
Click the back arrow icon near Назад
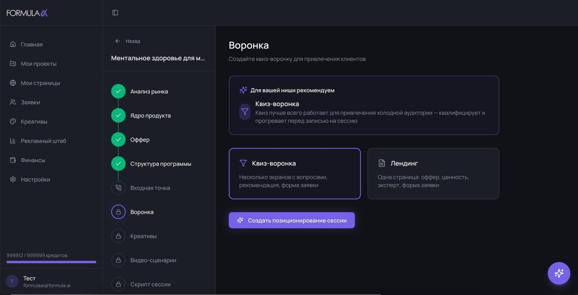coord(118,41)
